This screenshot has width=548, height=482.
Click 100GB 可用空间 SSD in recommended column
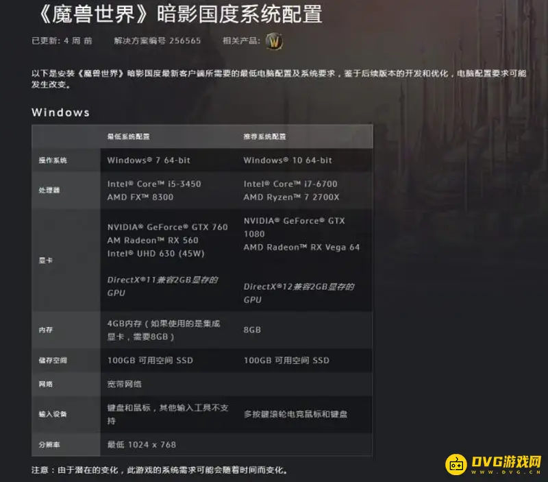[x=286, y=361]
